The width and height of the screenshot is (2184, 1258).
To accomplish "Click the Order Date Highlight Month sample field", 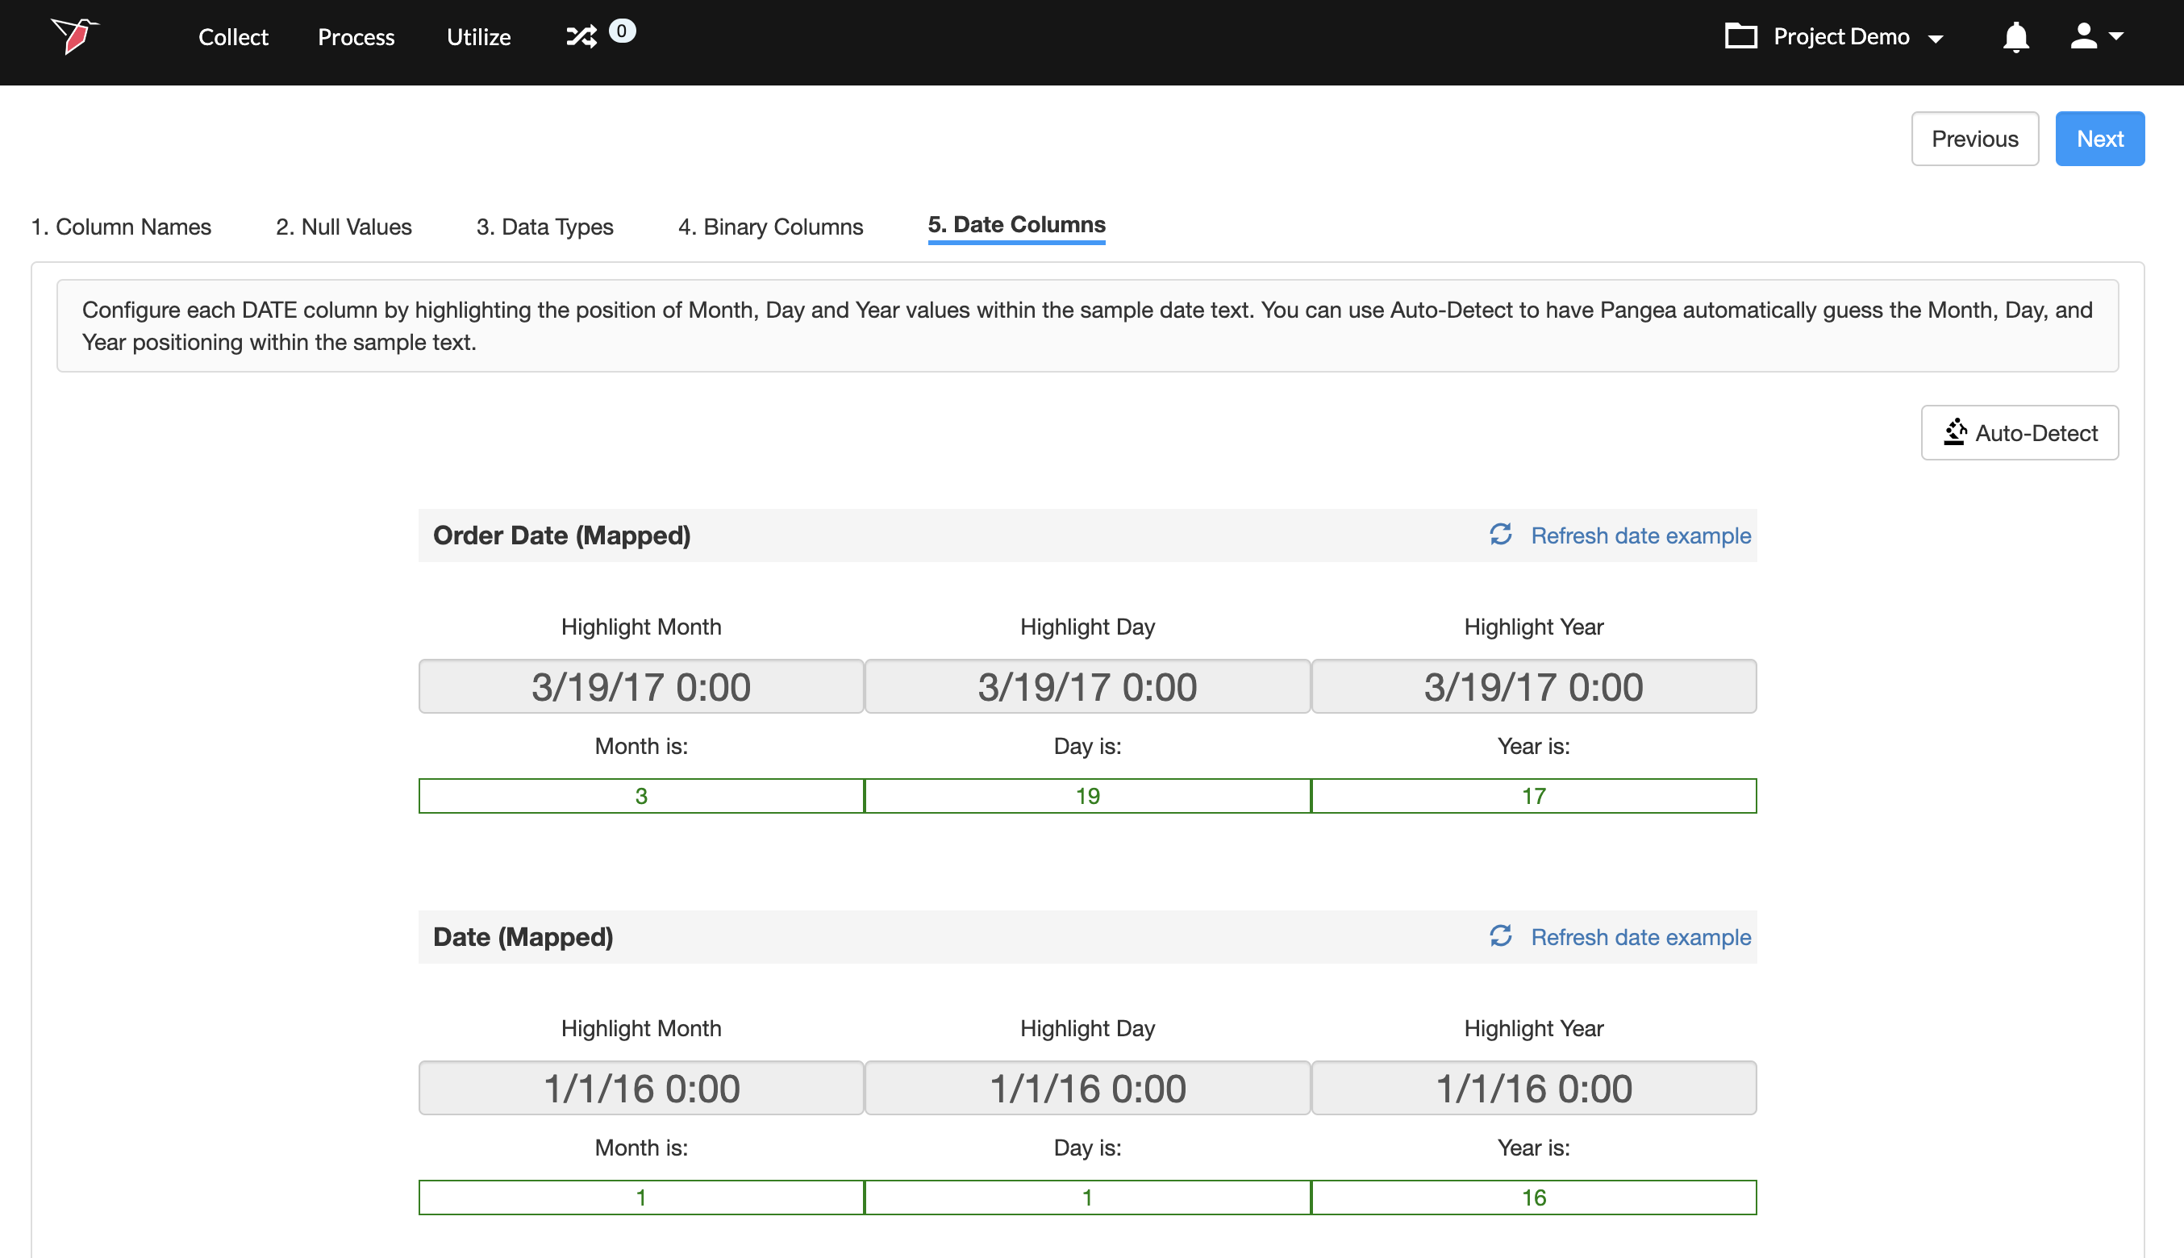I will pos(640,687).
